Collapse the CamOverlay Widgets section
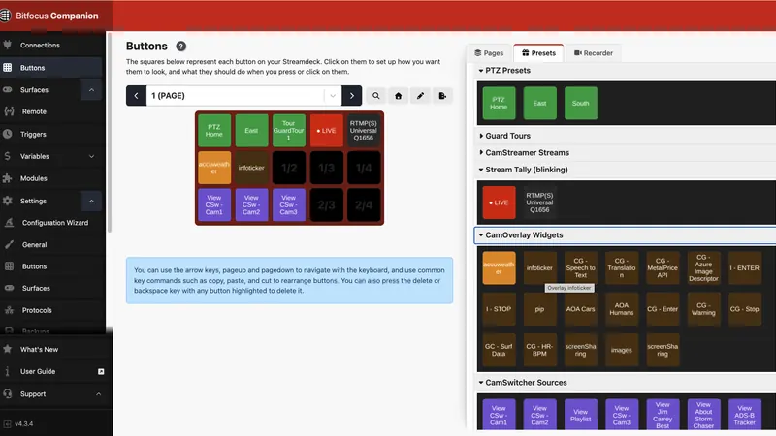The width and height of the screenshot is (776, 436). pos(524,235)
